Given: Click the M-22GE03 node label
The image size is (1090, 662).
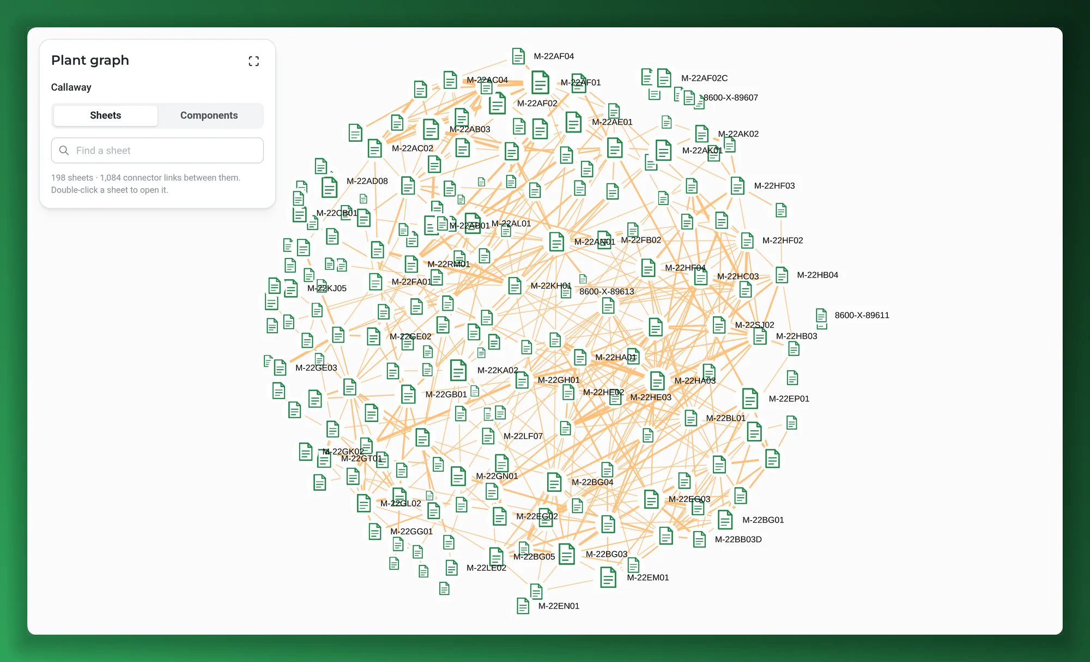Looking at the screenshot, I should pyautogui.click(x=316, y=368).
